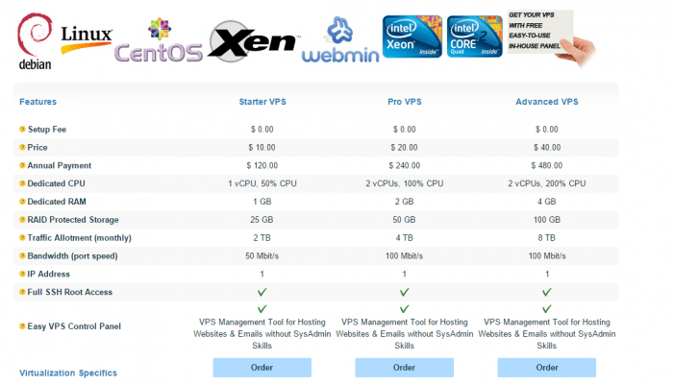The width and height of the screenshot is (673, 386).
Task: Click the help icon beside Setup Fee
Action: click(22, 129)
